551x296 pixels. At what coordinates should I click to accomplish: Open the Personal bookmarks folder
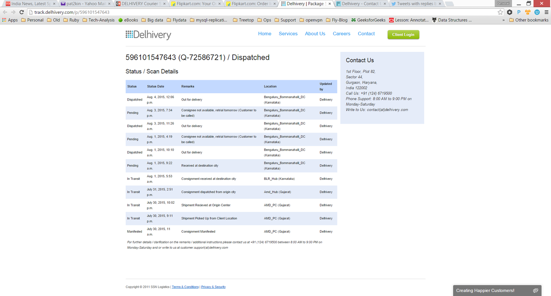coord(32,20)
